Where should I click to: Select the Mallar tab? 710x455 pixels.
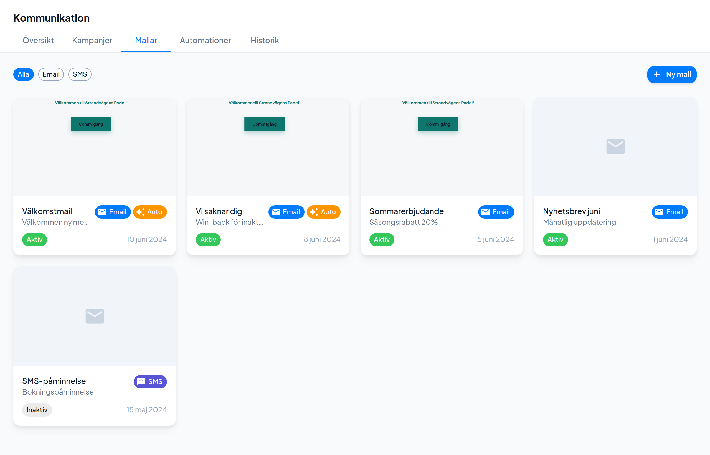tap(146, 40)
